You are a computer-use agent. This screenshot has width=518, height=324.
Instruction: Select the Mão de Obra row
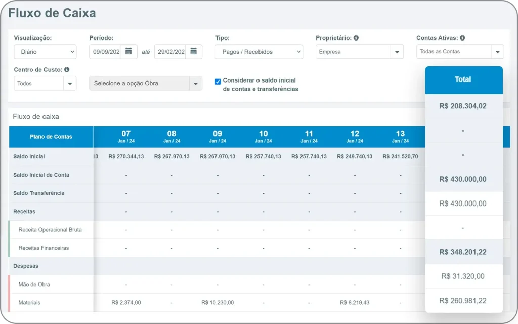tap(34, 285)
